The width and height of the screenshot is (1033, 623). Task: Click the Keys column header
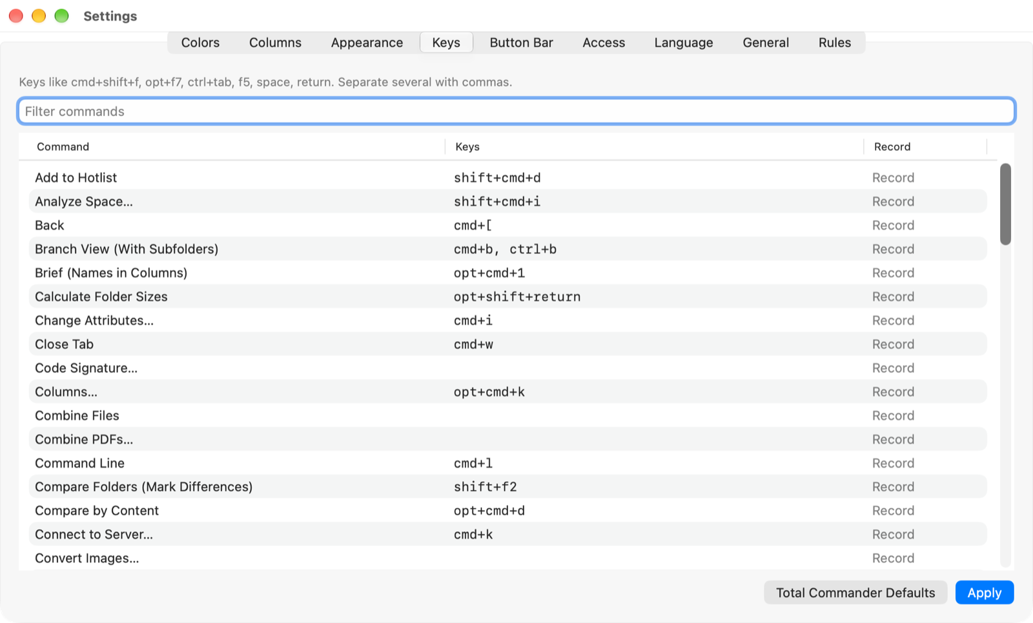(x=654, y=147)
